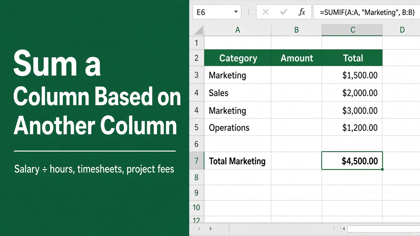Open the Name Box dropdown arrow
Screen dimensions: 420x236
pos(236,12)
